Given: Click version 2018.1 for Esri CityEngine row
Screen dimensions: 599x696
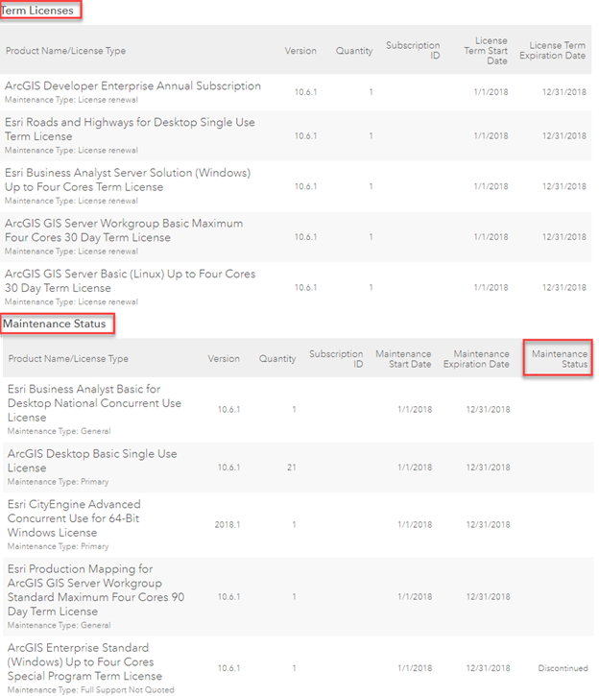Looking at the screenshot, I should point(228,525).
